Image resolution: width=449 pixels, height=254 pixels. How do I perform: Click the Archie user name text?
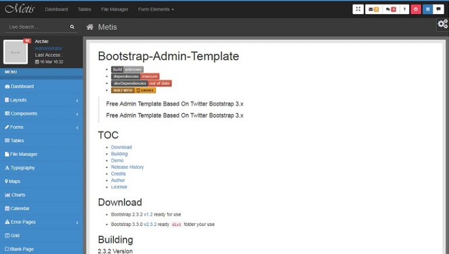(42, 41)
